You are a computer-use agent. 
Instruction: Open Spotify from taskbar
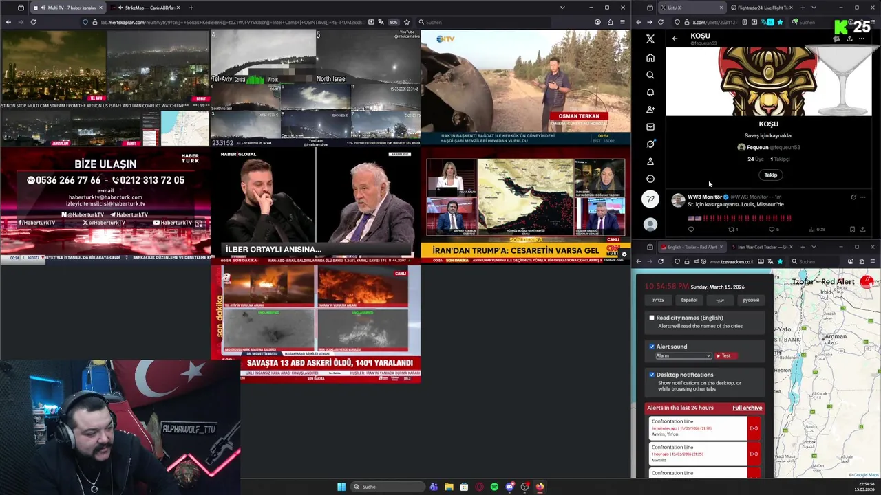pyautogui.click(x=494, y=487)
